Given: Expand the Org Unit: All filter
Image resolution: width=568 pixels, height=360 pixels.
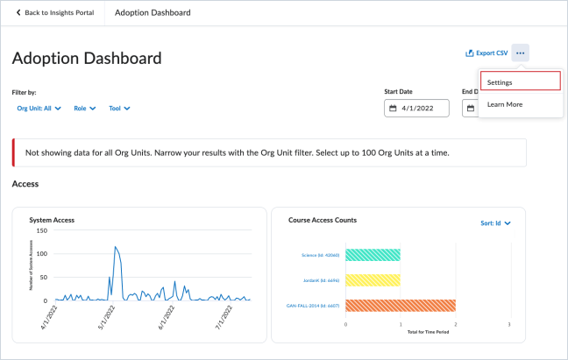Looking at the screenshot, I should tap(39, 109).
